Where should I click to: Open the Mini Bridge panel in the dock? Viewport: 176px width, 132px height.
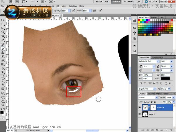[134, 21]
